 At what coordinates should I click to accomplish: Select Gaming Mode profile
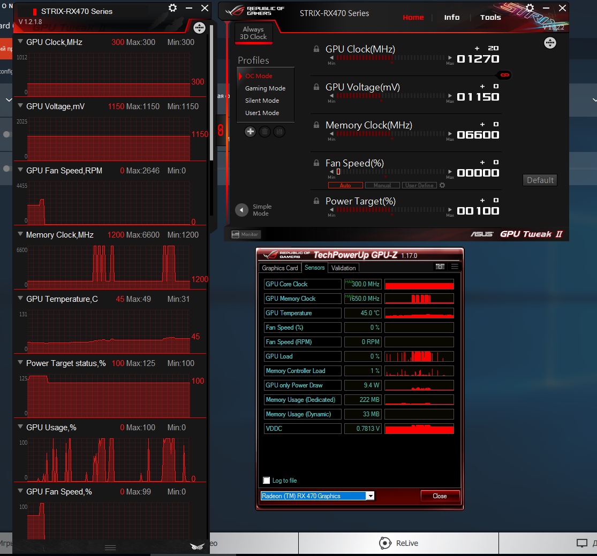click(x=265, y=88)
